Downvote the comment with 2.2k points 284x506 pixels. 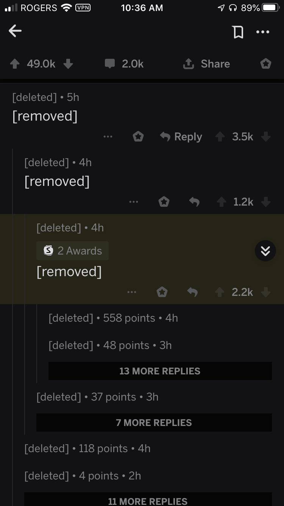point(266,292)
